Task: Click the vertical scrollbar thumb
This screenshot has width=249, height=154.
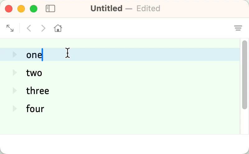Action: [245, 75]
